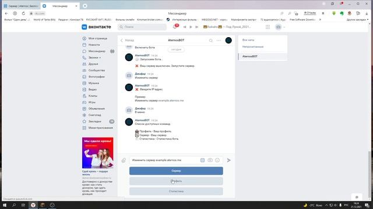
Task: Open the profile avatar menu in header
Action: click(x=280, y=27)
